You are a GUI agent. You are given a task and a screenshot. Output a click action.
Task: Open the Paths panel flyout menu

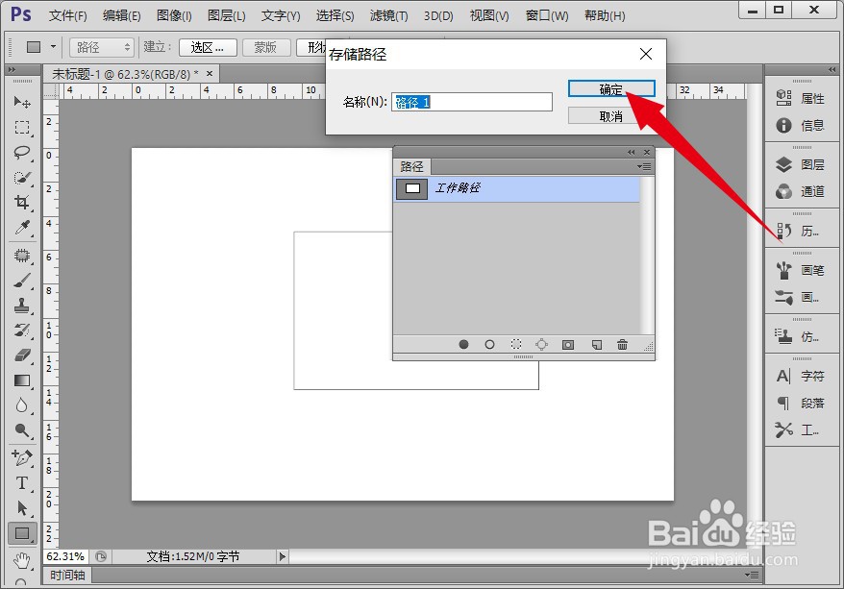pyautogui.click(x=644, y=167)
